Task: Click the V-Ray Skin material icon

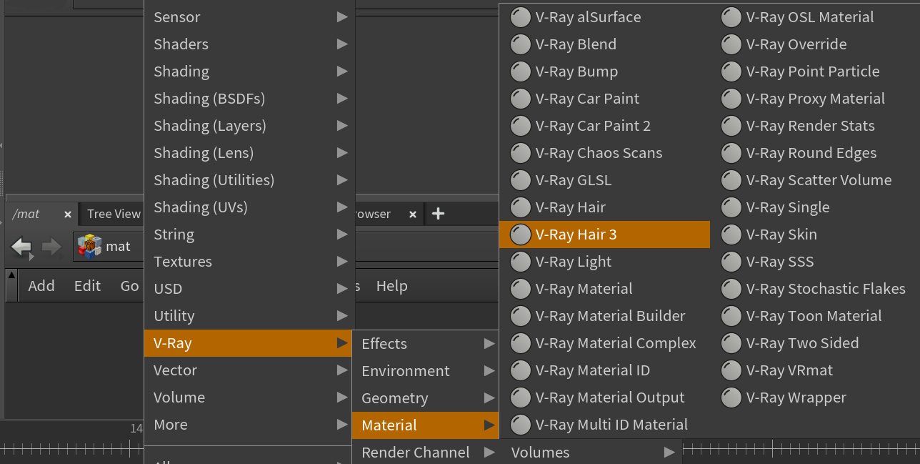Action: click(x=731, y=235)
